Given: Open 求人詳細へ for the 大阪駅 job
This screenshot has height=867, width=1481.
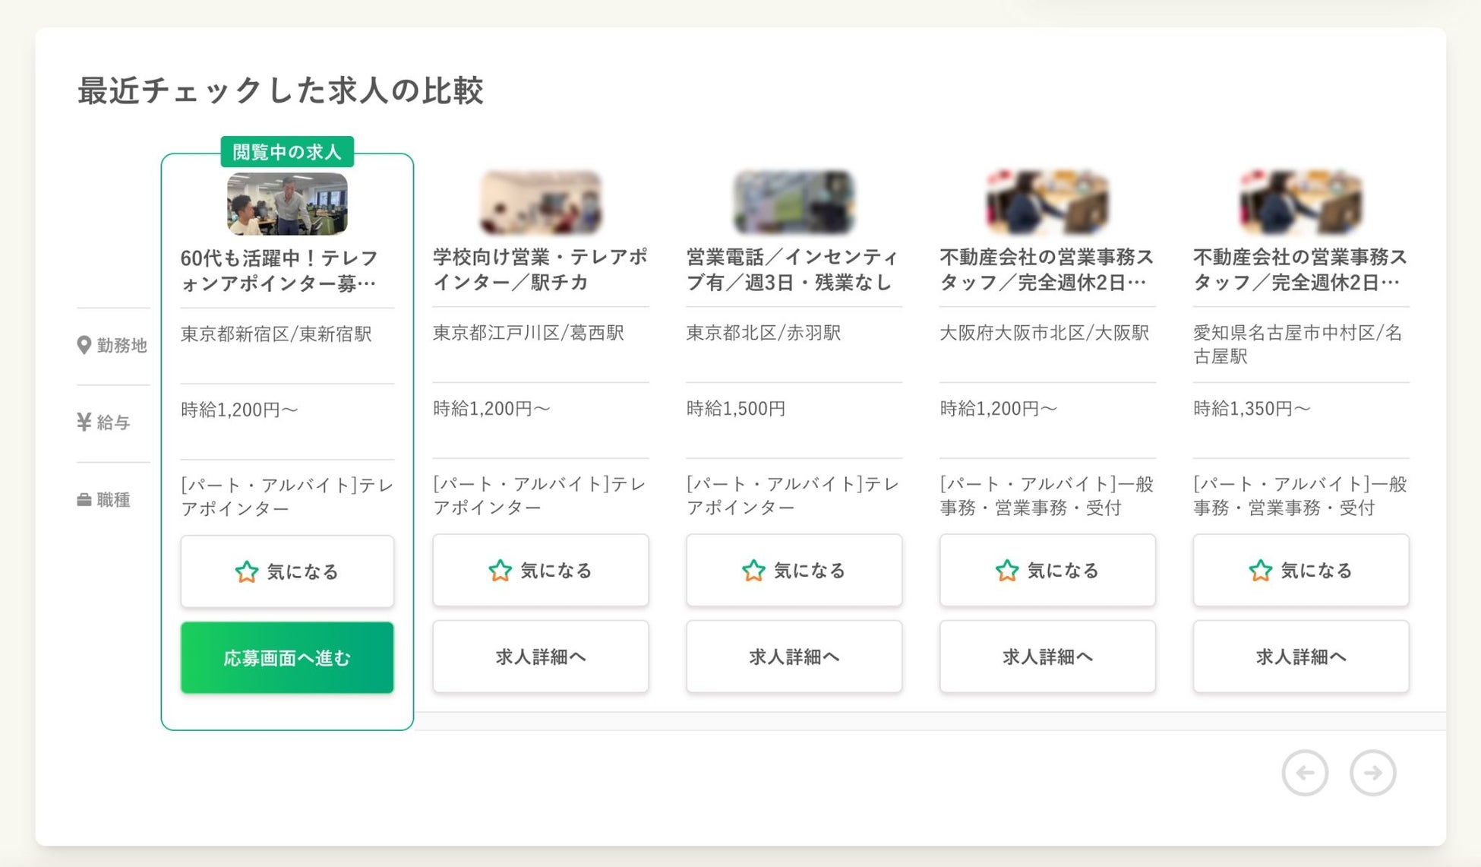Looking at the screenshot, I should [x=1047, y=657].
